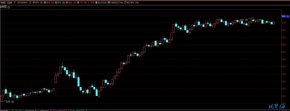The height and width of the screenshot is (111, 290).
Task: Select the last candlestick on the right
Action: point(274,23)
